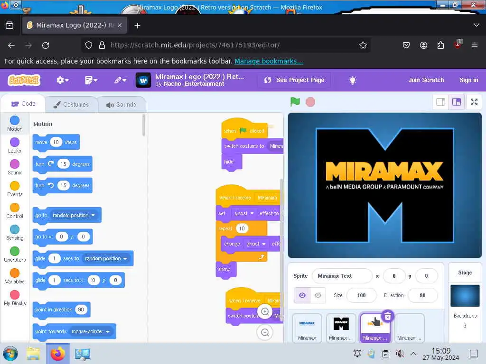Open mouse-pointer dropdown in point towards block

tap(91, 331)
